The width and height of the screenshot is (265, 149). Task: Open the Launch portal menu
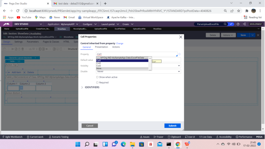(x=110, y=24)
